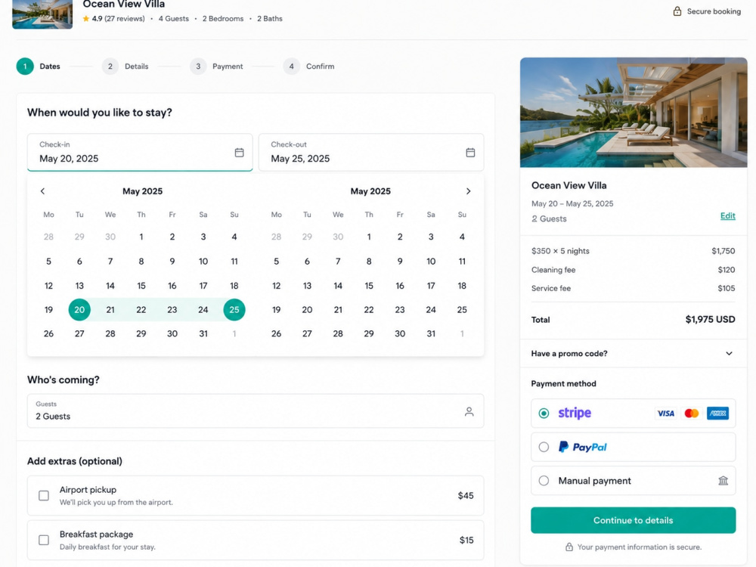Select Manual payment radio button
This screenshot has height=567, width=756.
click(x=544, y=481)
